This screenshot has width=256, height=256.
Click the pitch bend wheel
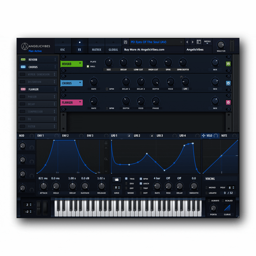coord(39,207)
